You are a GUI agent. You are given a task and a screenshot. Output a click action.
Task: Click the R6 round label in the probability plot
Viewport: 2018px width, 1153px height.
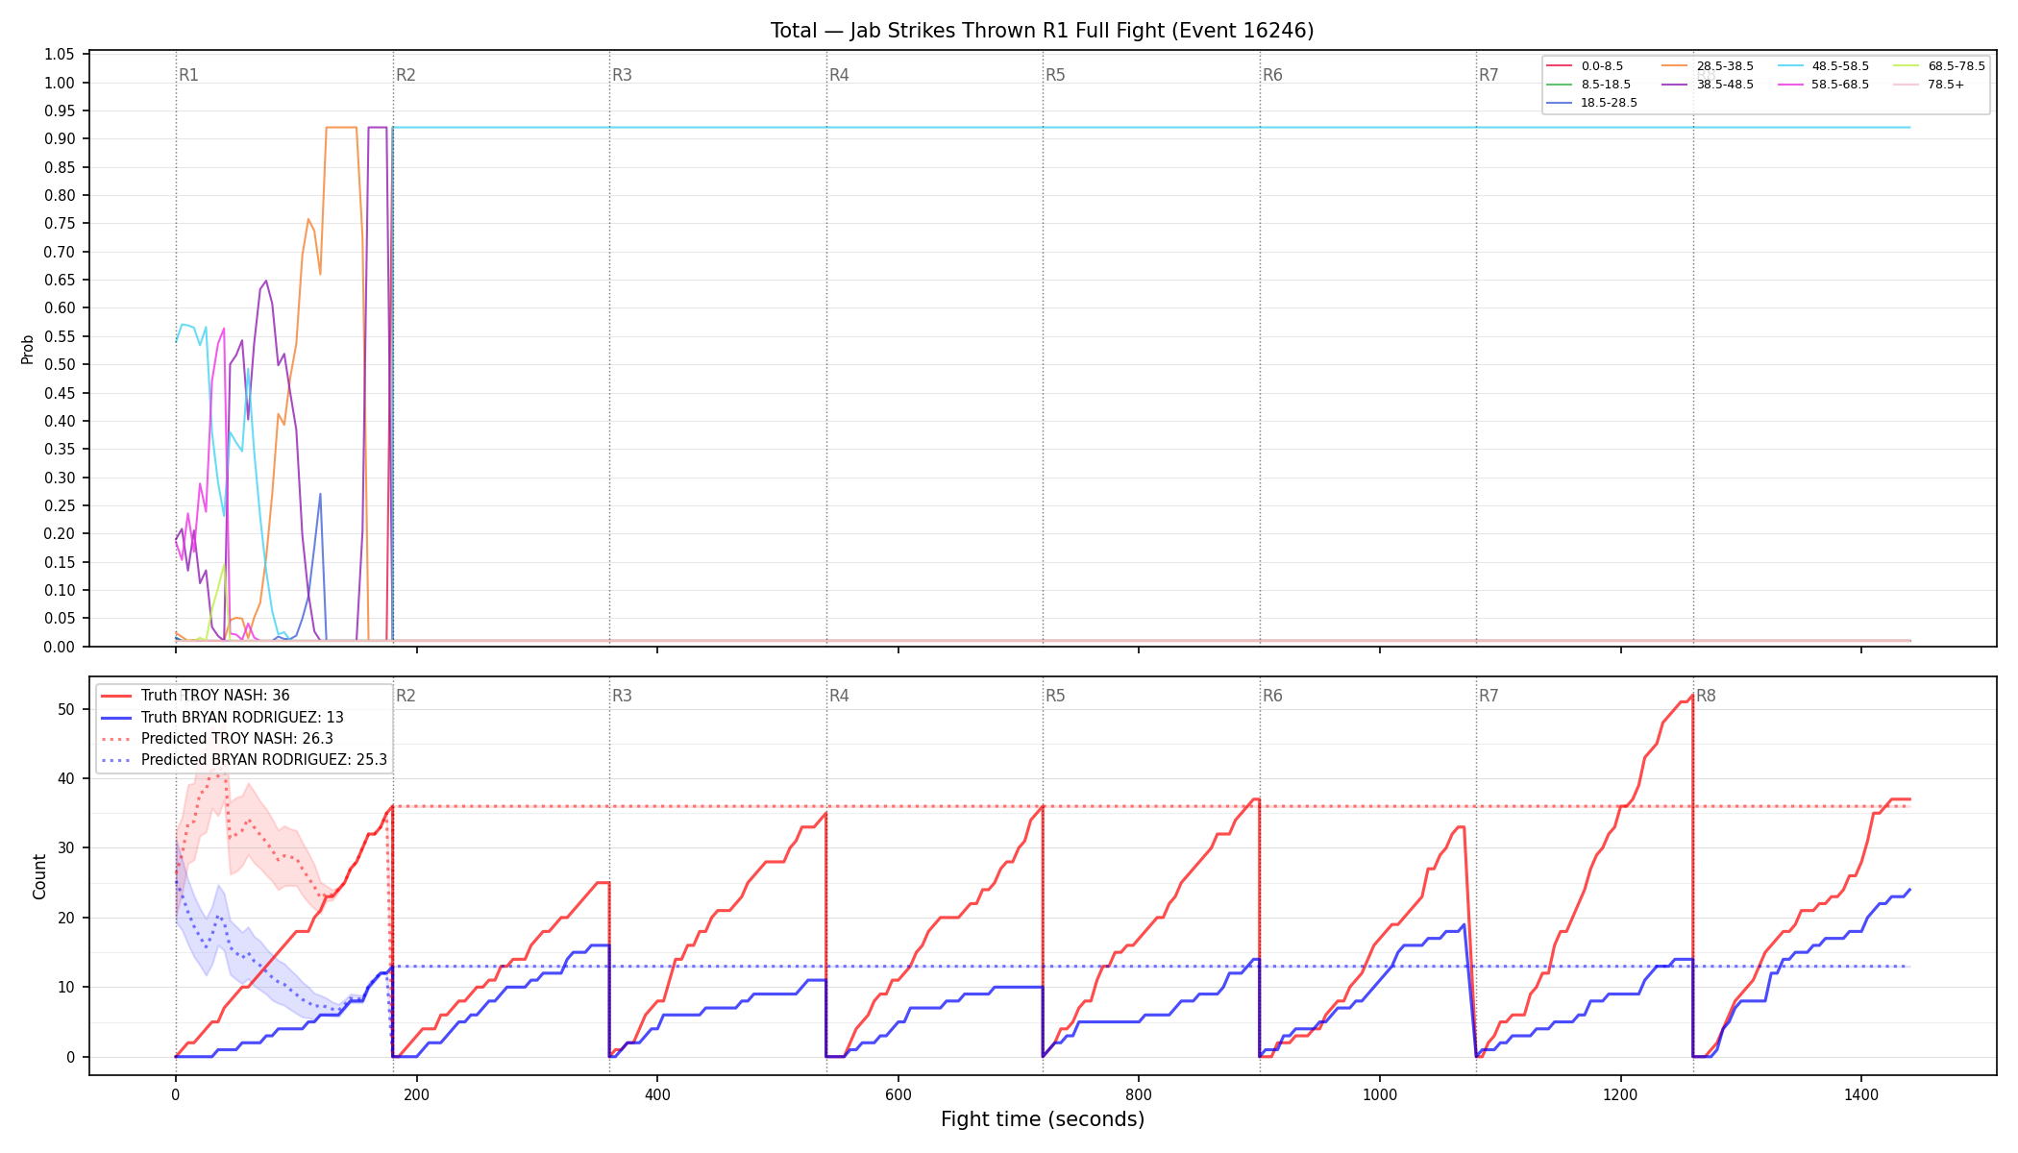1272,75
